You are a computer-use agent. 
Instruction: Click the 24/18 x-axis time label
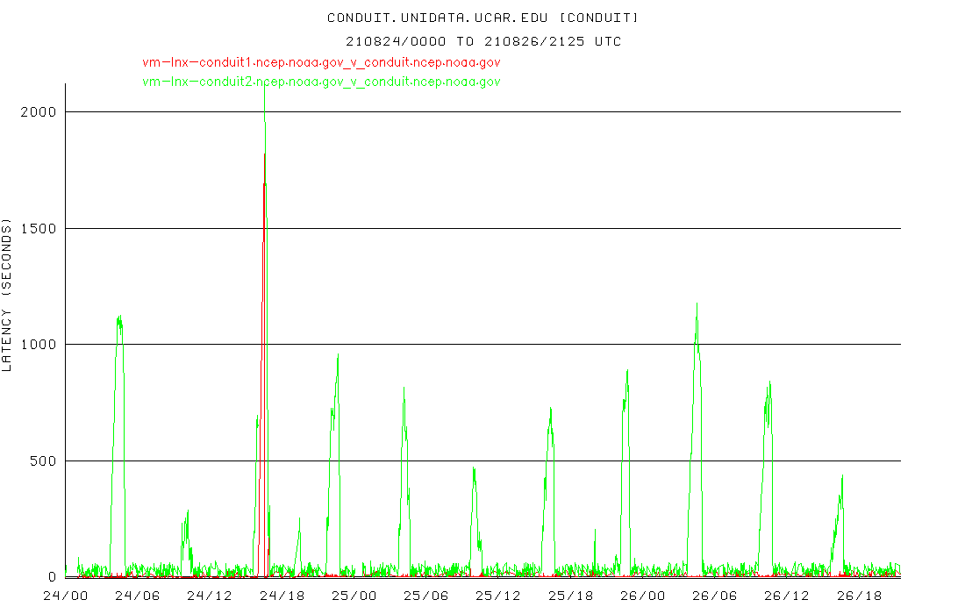[x=282, y=596]
